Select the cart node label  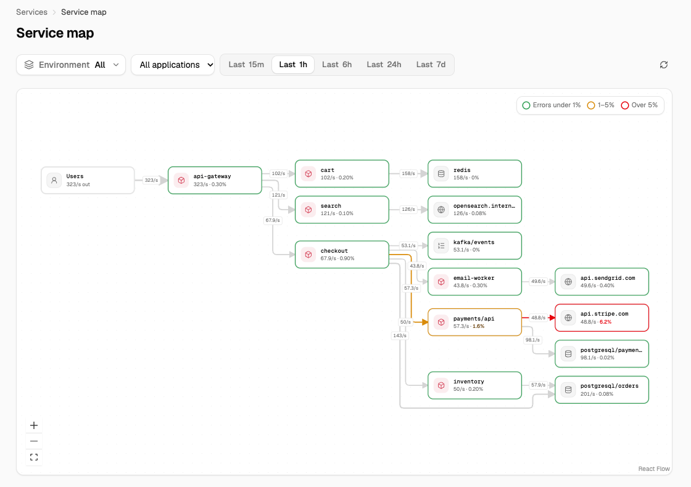(328, 170)
